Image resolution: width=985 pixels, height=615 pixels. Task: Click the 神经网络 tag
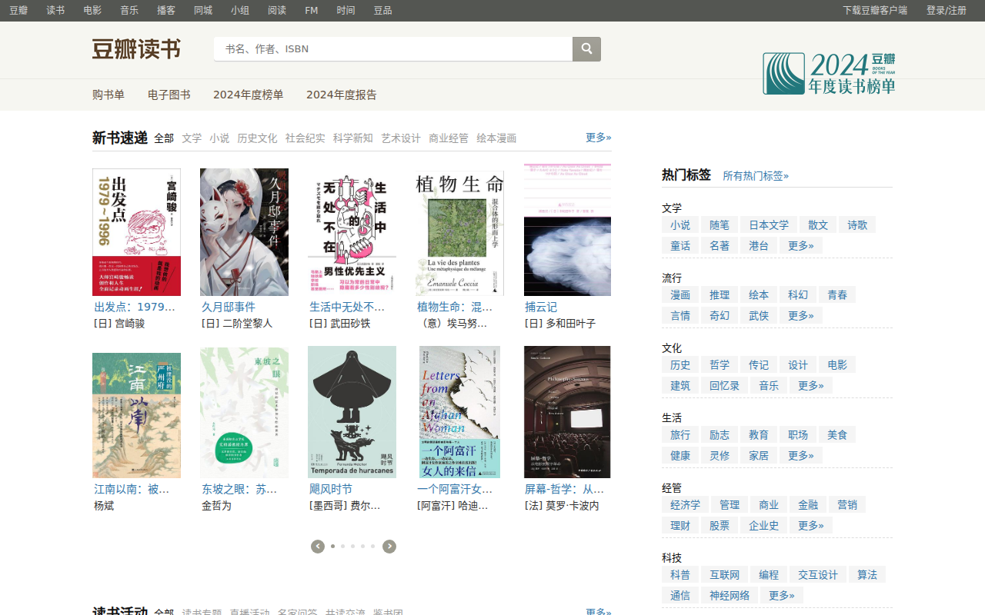[x=730, y=595]
